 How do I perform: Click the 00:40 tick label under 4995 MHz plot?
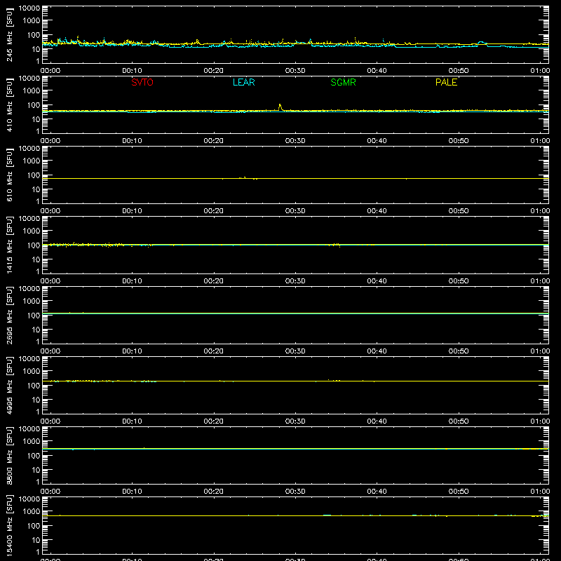tap(377, 421)
